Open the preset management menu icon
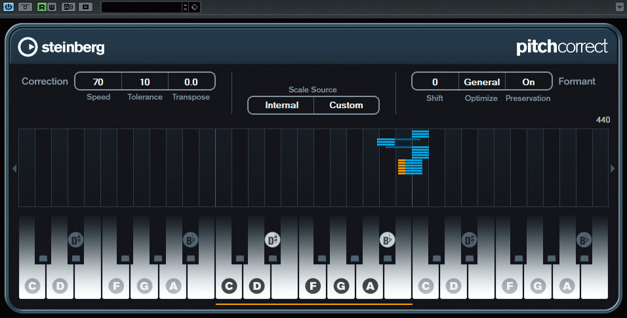The image size is (627, 318). (85, 7)
